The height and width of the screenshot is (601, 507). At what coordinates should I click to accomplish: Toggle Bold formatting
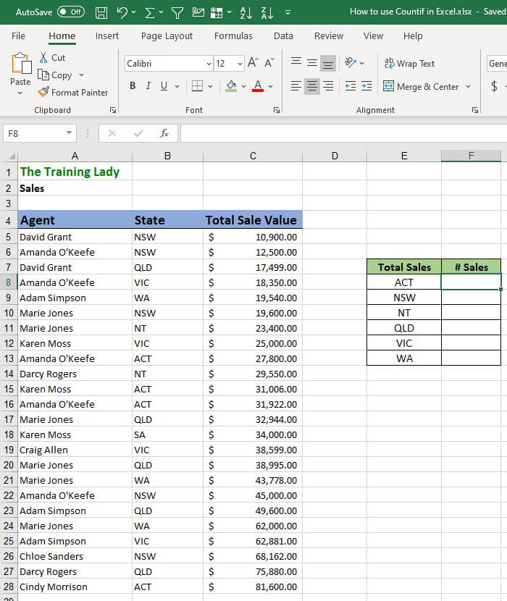133,86
